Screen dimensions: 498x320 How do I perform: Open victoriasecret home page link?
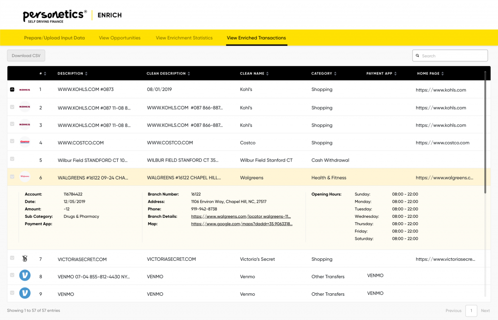click(445, 259)
